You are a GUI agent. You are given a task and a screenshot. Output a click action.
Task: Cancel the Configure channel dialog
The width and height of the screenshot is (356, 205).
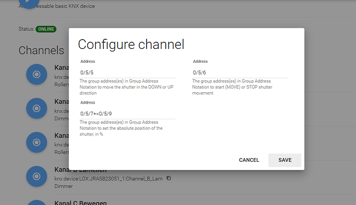(249, 160)
